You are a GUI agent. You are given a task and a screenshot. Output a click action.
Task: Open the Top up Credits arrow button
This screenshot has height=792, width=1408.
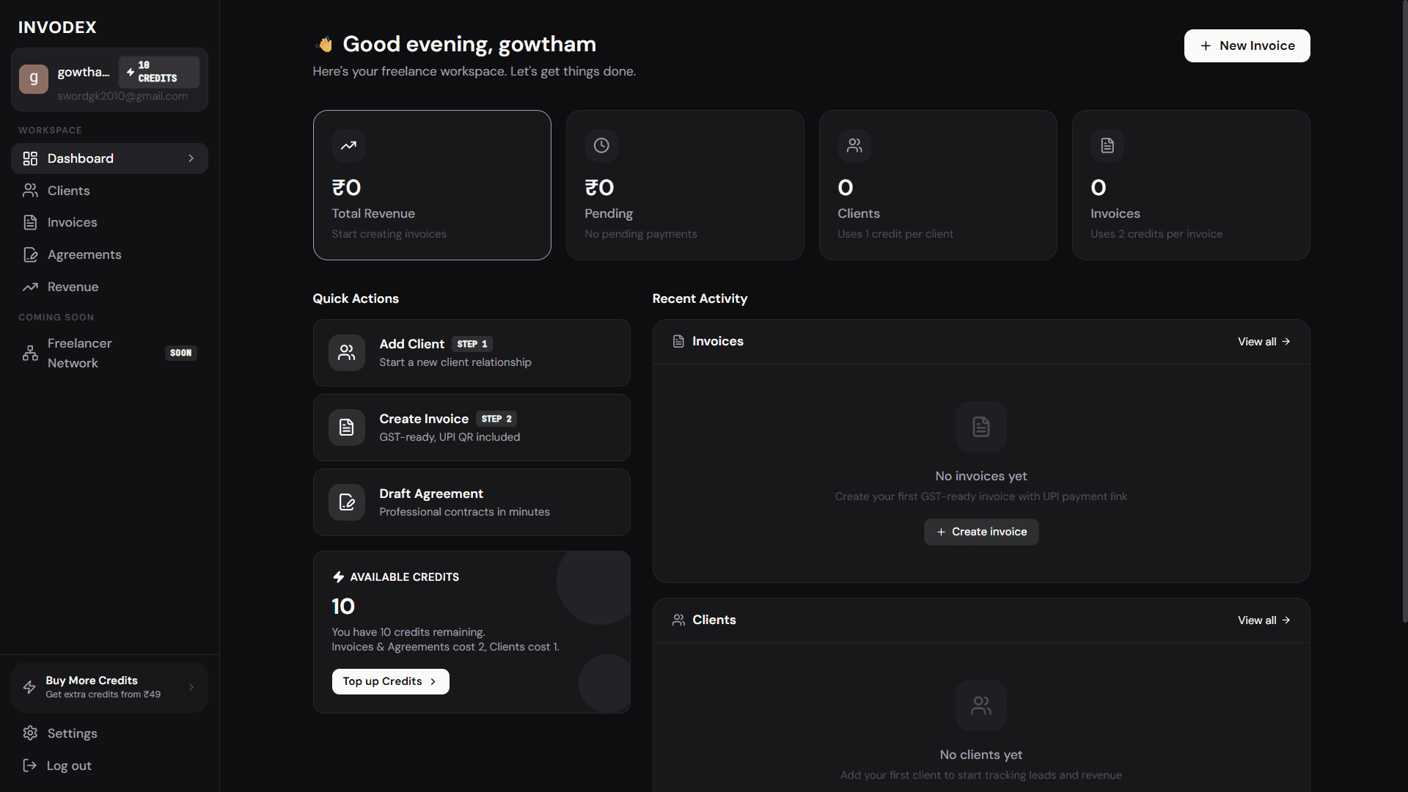(390, 681)
